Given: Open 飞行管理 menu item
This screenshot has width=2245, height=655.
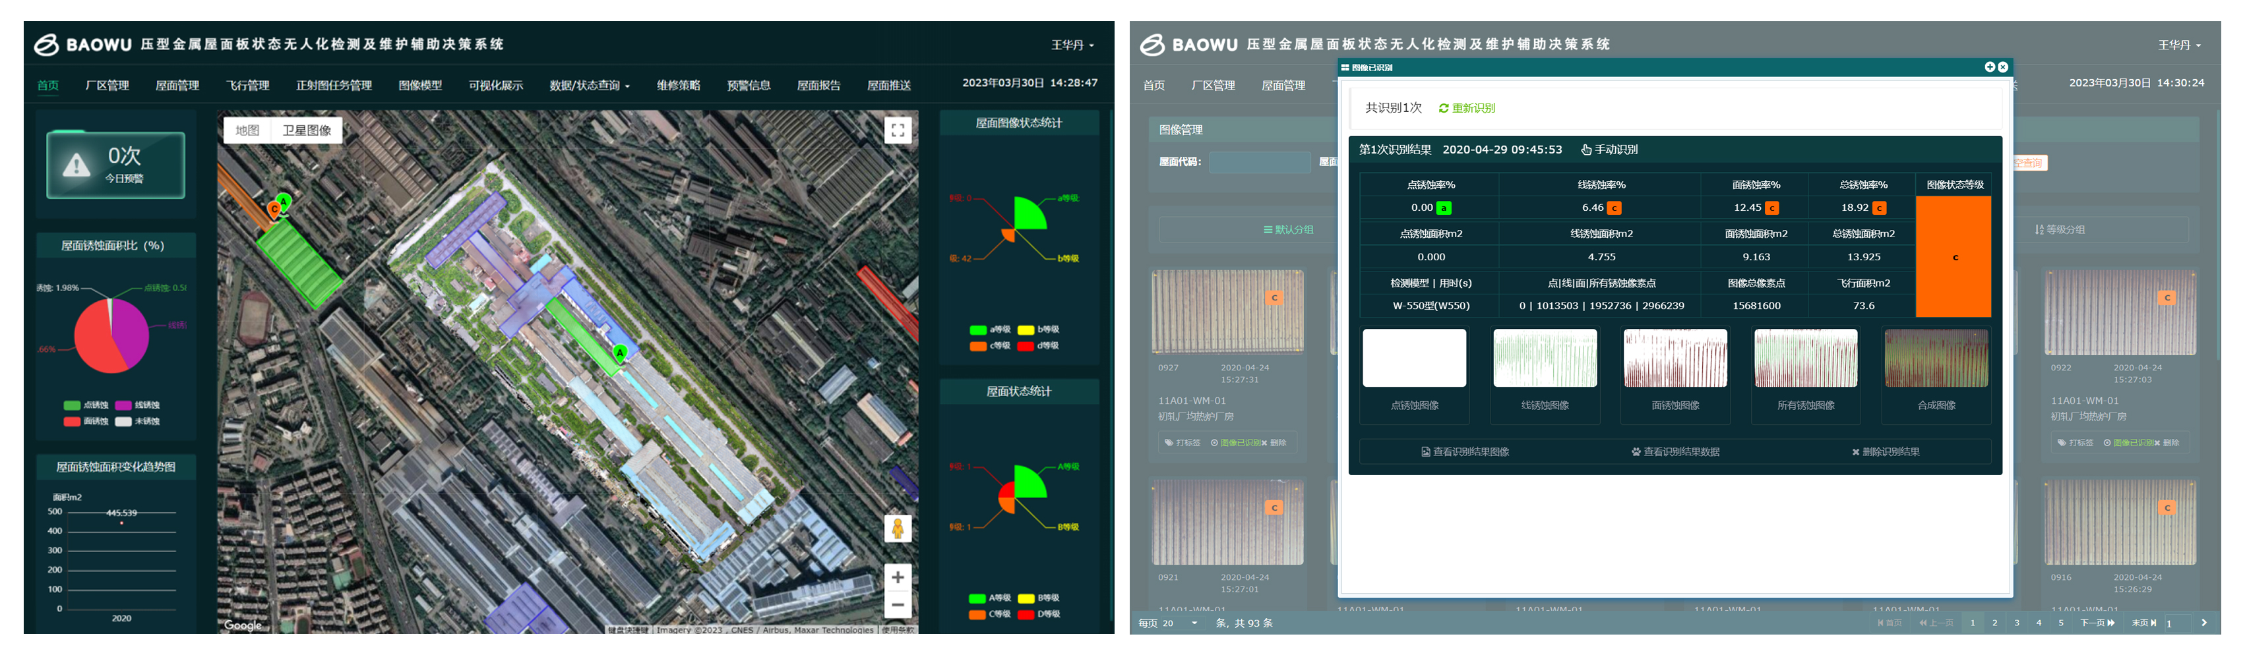Looking at the screenshot, I should coord(247,86).
